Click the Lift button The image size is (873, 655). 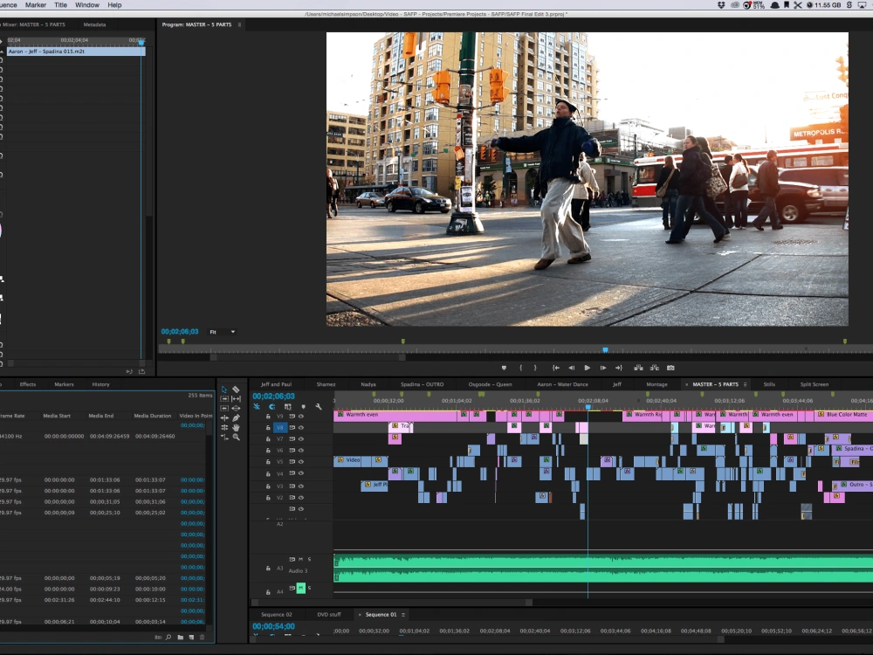pos(639,368)
